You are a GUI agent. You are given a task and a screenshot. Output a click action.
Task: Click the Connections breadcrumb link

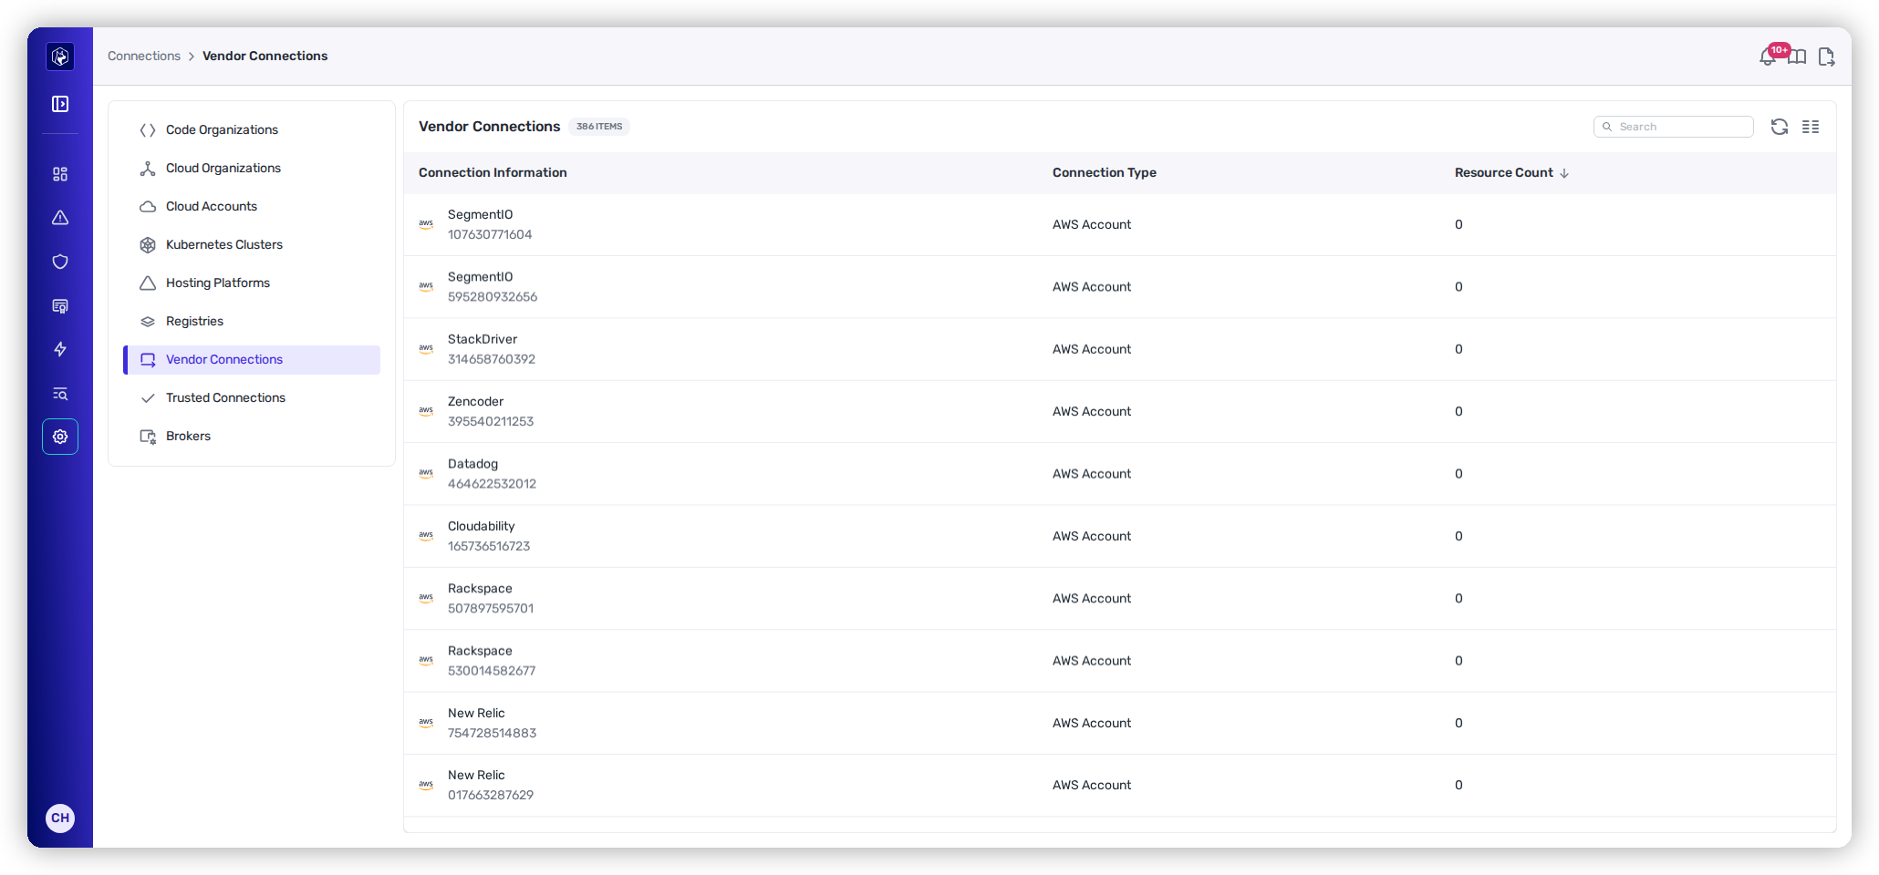click(x=144, y=57)
